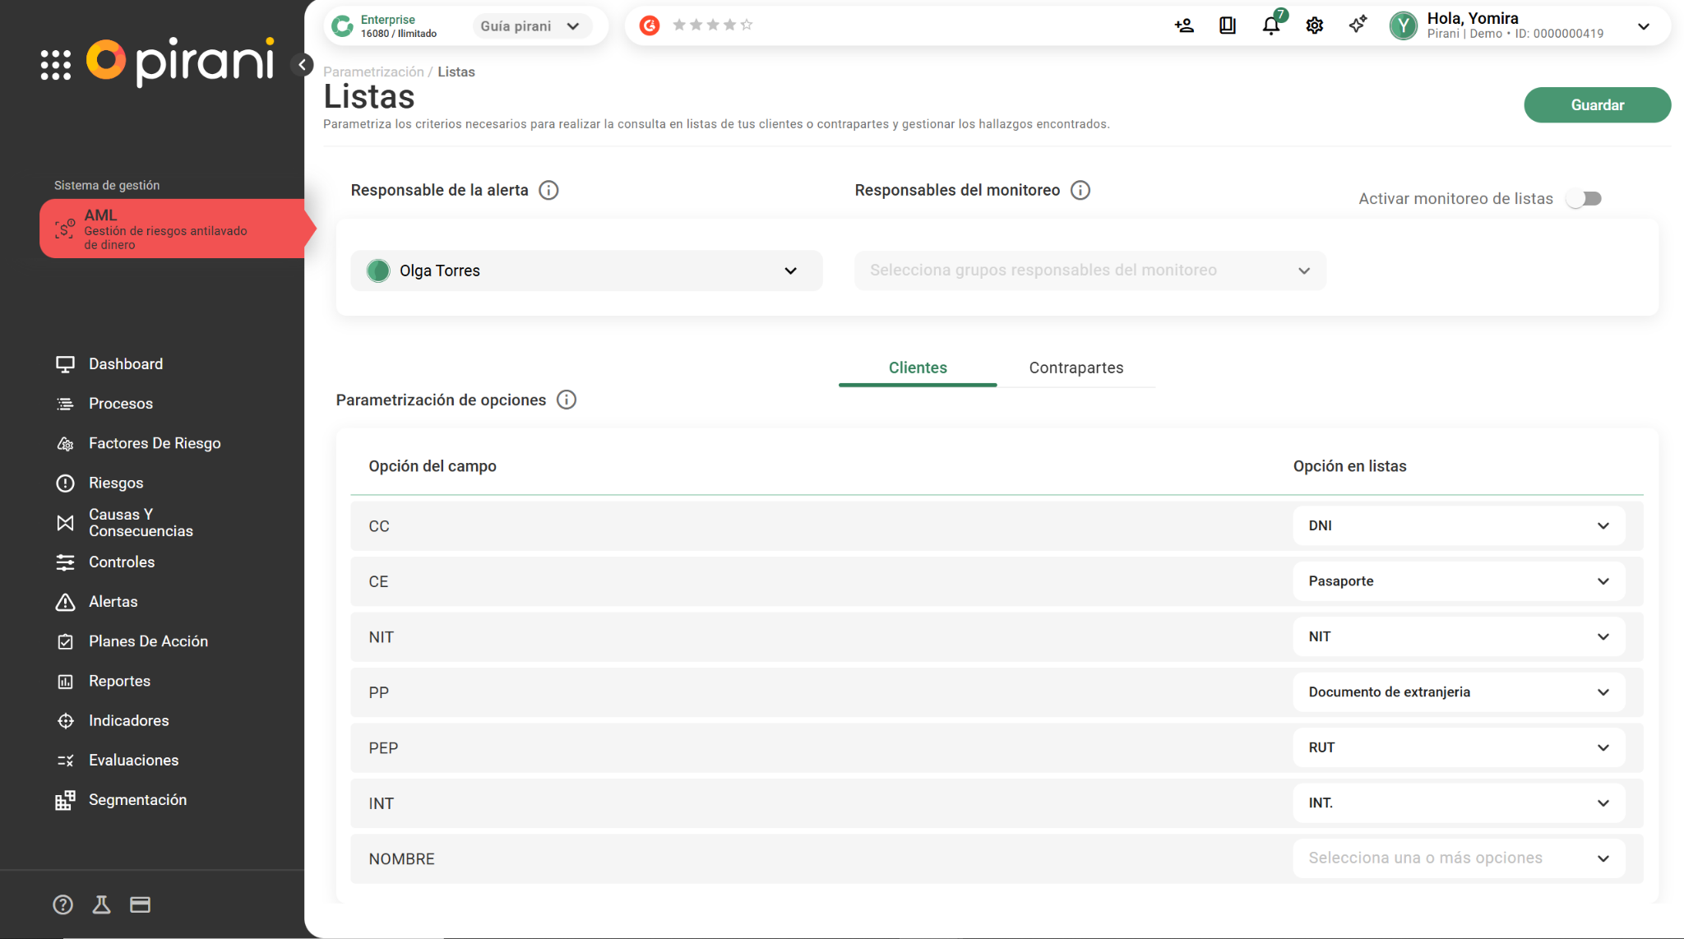
Task: Open the apps grid menu icon
Action: coord(56,64)
